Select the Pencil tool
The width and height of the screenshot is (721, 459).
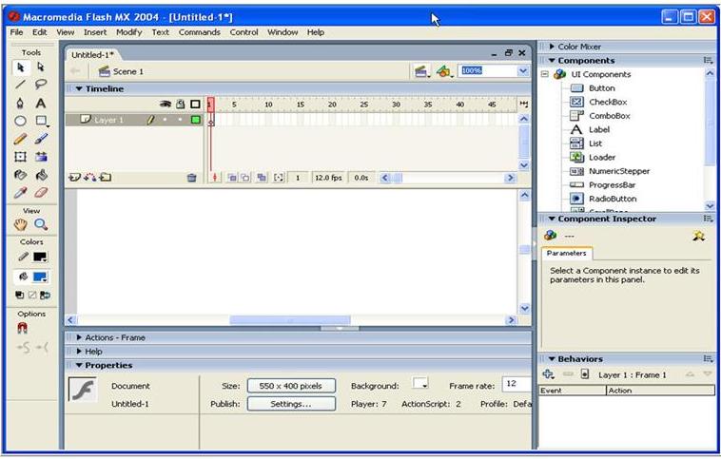tap(20, 139)
